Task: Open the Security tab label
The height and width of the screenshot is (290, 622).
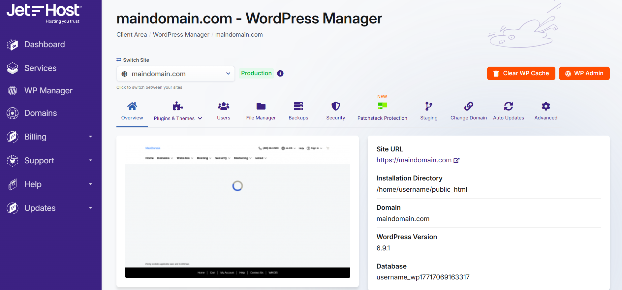Action: click(336, 118)
